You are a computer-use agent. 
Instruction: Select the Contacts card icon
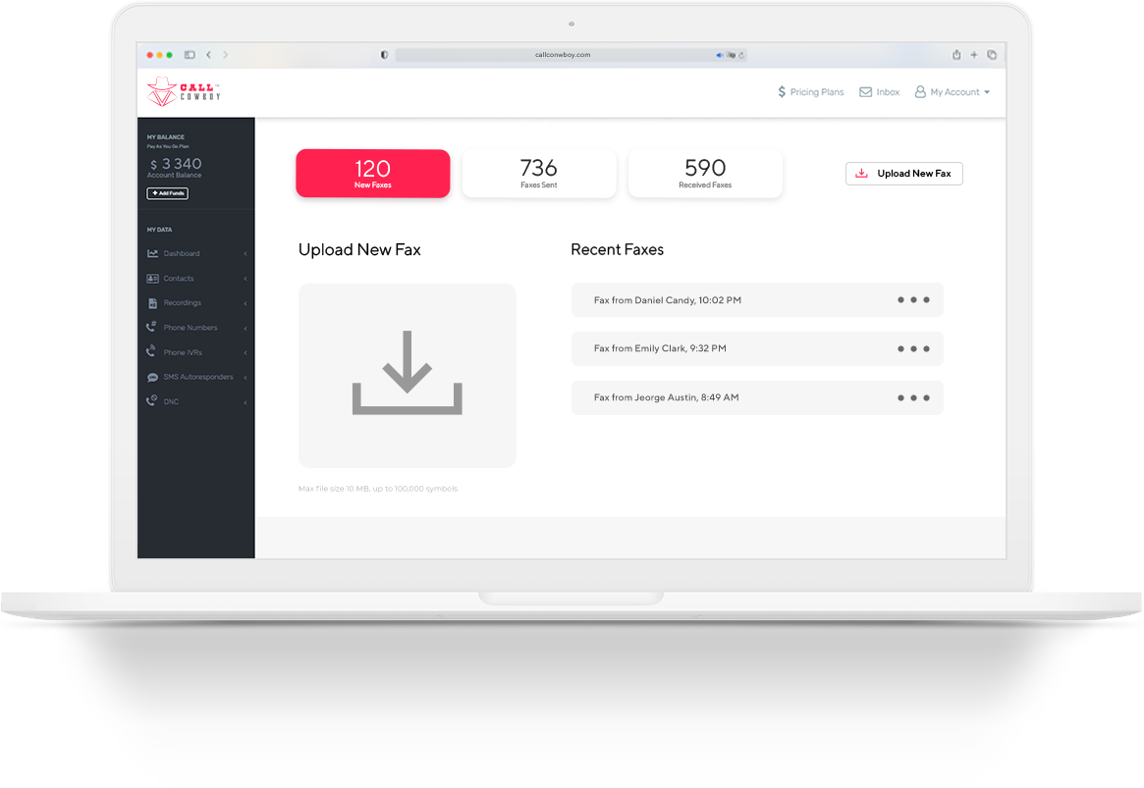pyautogui.click(x=152, y=279)
